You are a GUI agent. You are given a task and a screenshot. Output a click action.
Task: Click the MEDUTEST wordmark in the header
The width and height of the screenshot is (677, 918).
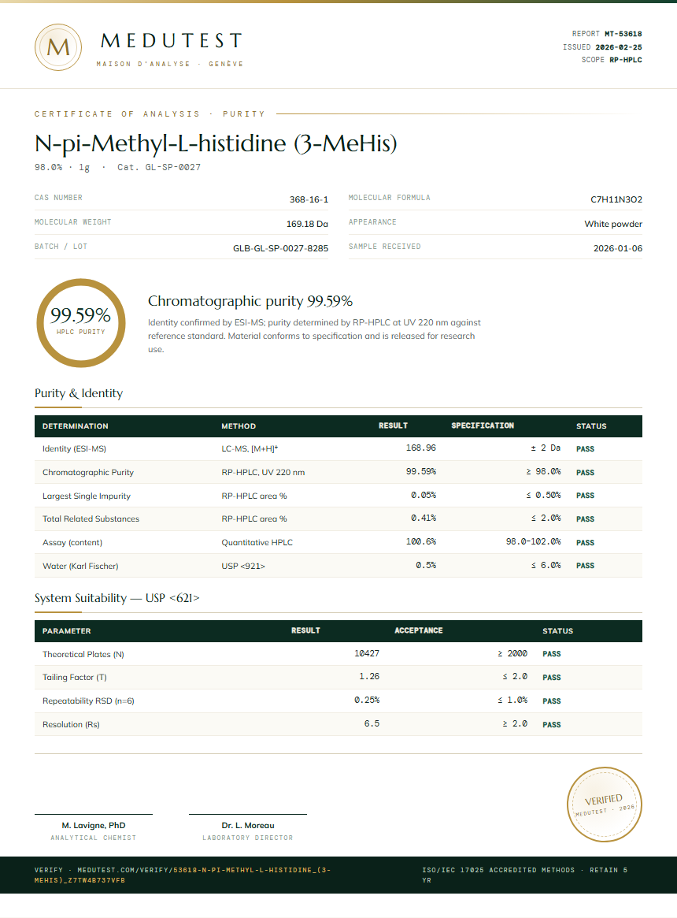[172, 40]
